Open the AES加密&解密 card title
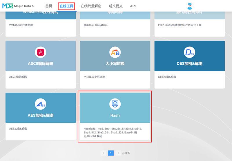 coord(41,115)
